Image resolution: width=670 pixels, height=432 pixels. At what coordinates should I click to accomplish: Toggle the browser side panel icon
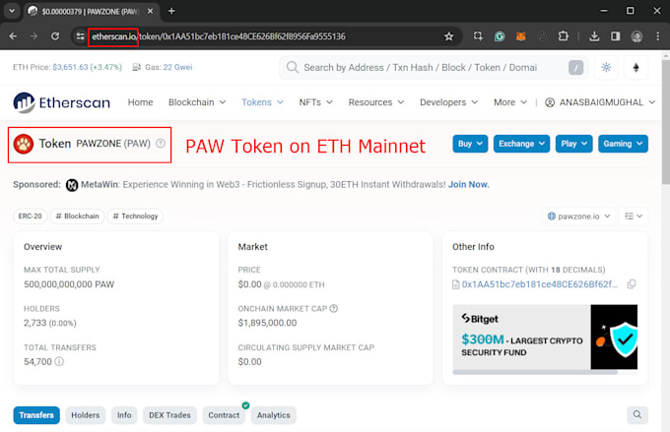[615, 36]
